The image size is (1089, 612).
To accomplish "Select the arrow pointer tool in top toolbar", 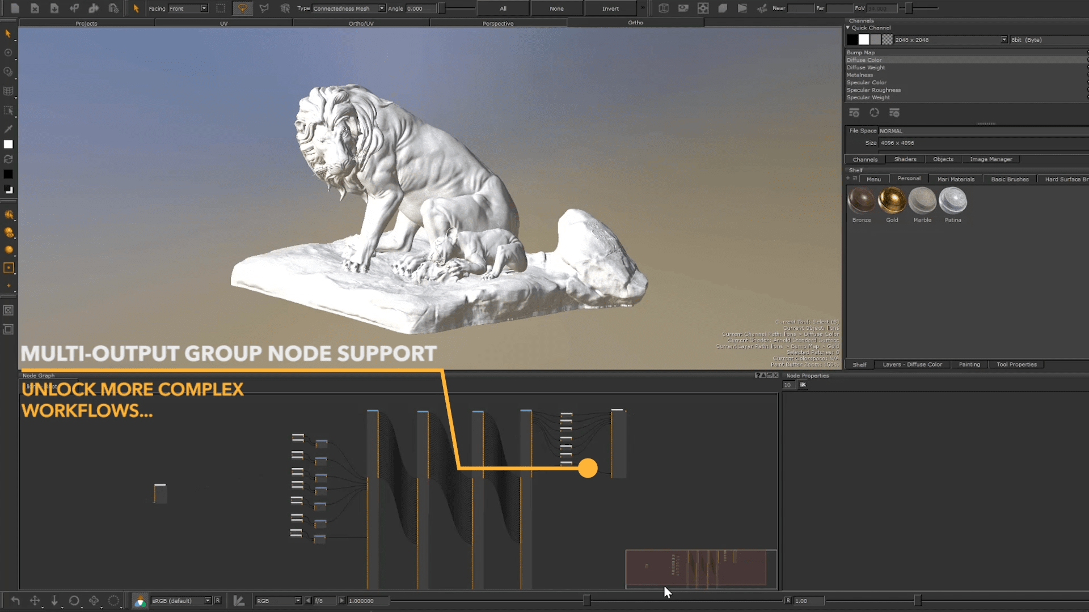I will [x=136, y=8].
